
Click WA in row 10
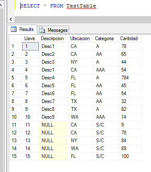80,117
